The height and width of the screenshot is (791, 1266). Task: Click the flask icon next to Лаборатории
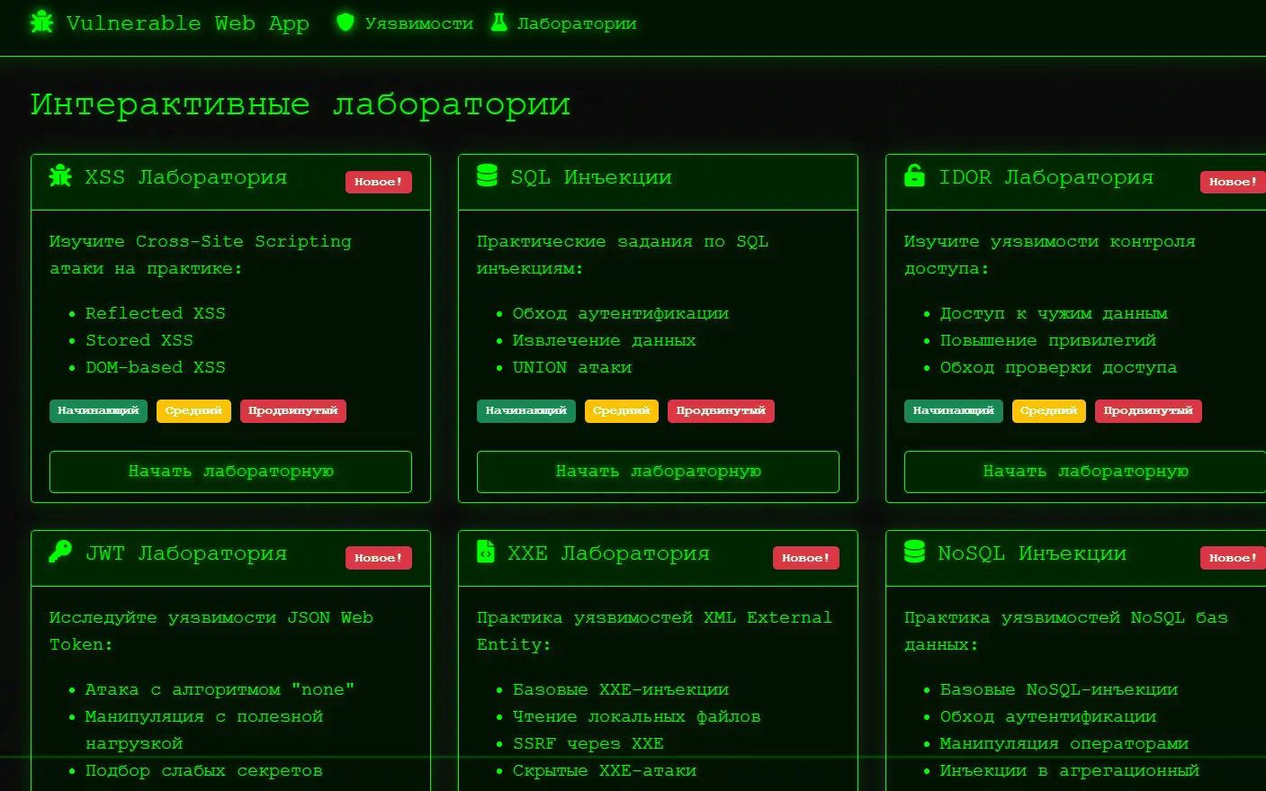pos(498,22)
